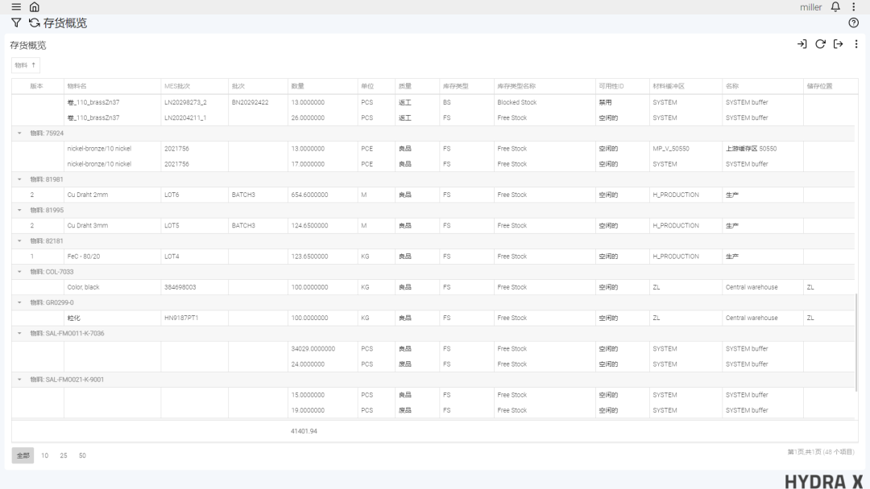Open the panel's vertical dots menu
Viewport: 870px width, 489px height.
[x=856, y=43]
